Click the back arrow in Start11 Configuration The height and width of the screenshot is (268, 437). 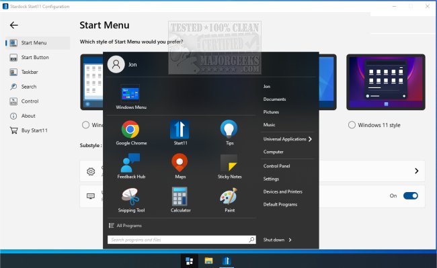click(x=13, y=26)
